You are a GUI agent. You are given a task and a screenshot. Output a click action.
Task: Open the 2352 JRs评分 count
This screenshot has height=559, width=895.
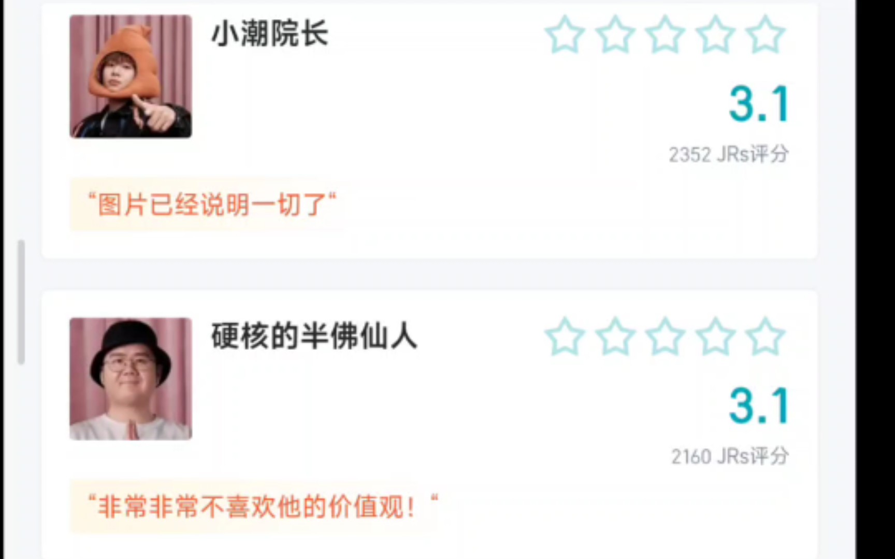(729, 154)
